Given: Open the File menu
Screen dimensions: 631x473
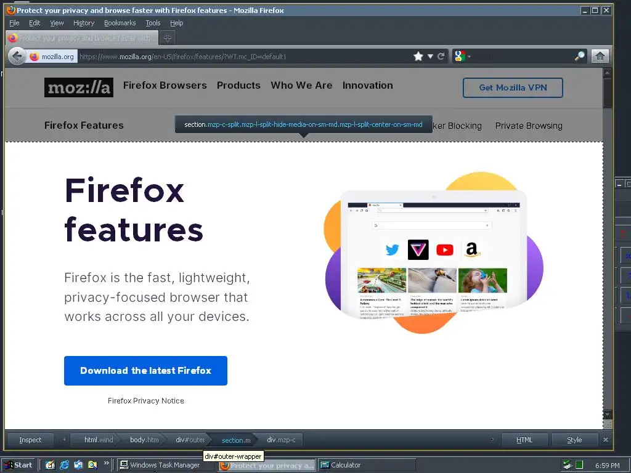Looking at the screenshot, I should click(x=15, y=23).
